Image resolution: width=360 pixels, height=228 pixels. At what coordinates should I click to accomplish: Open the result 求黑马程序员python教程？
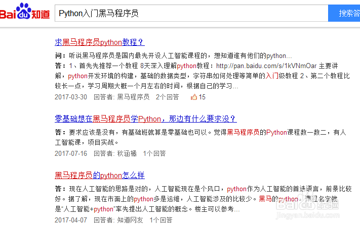[99, 42]
